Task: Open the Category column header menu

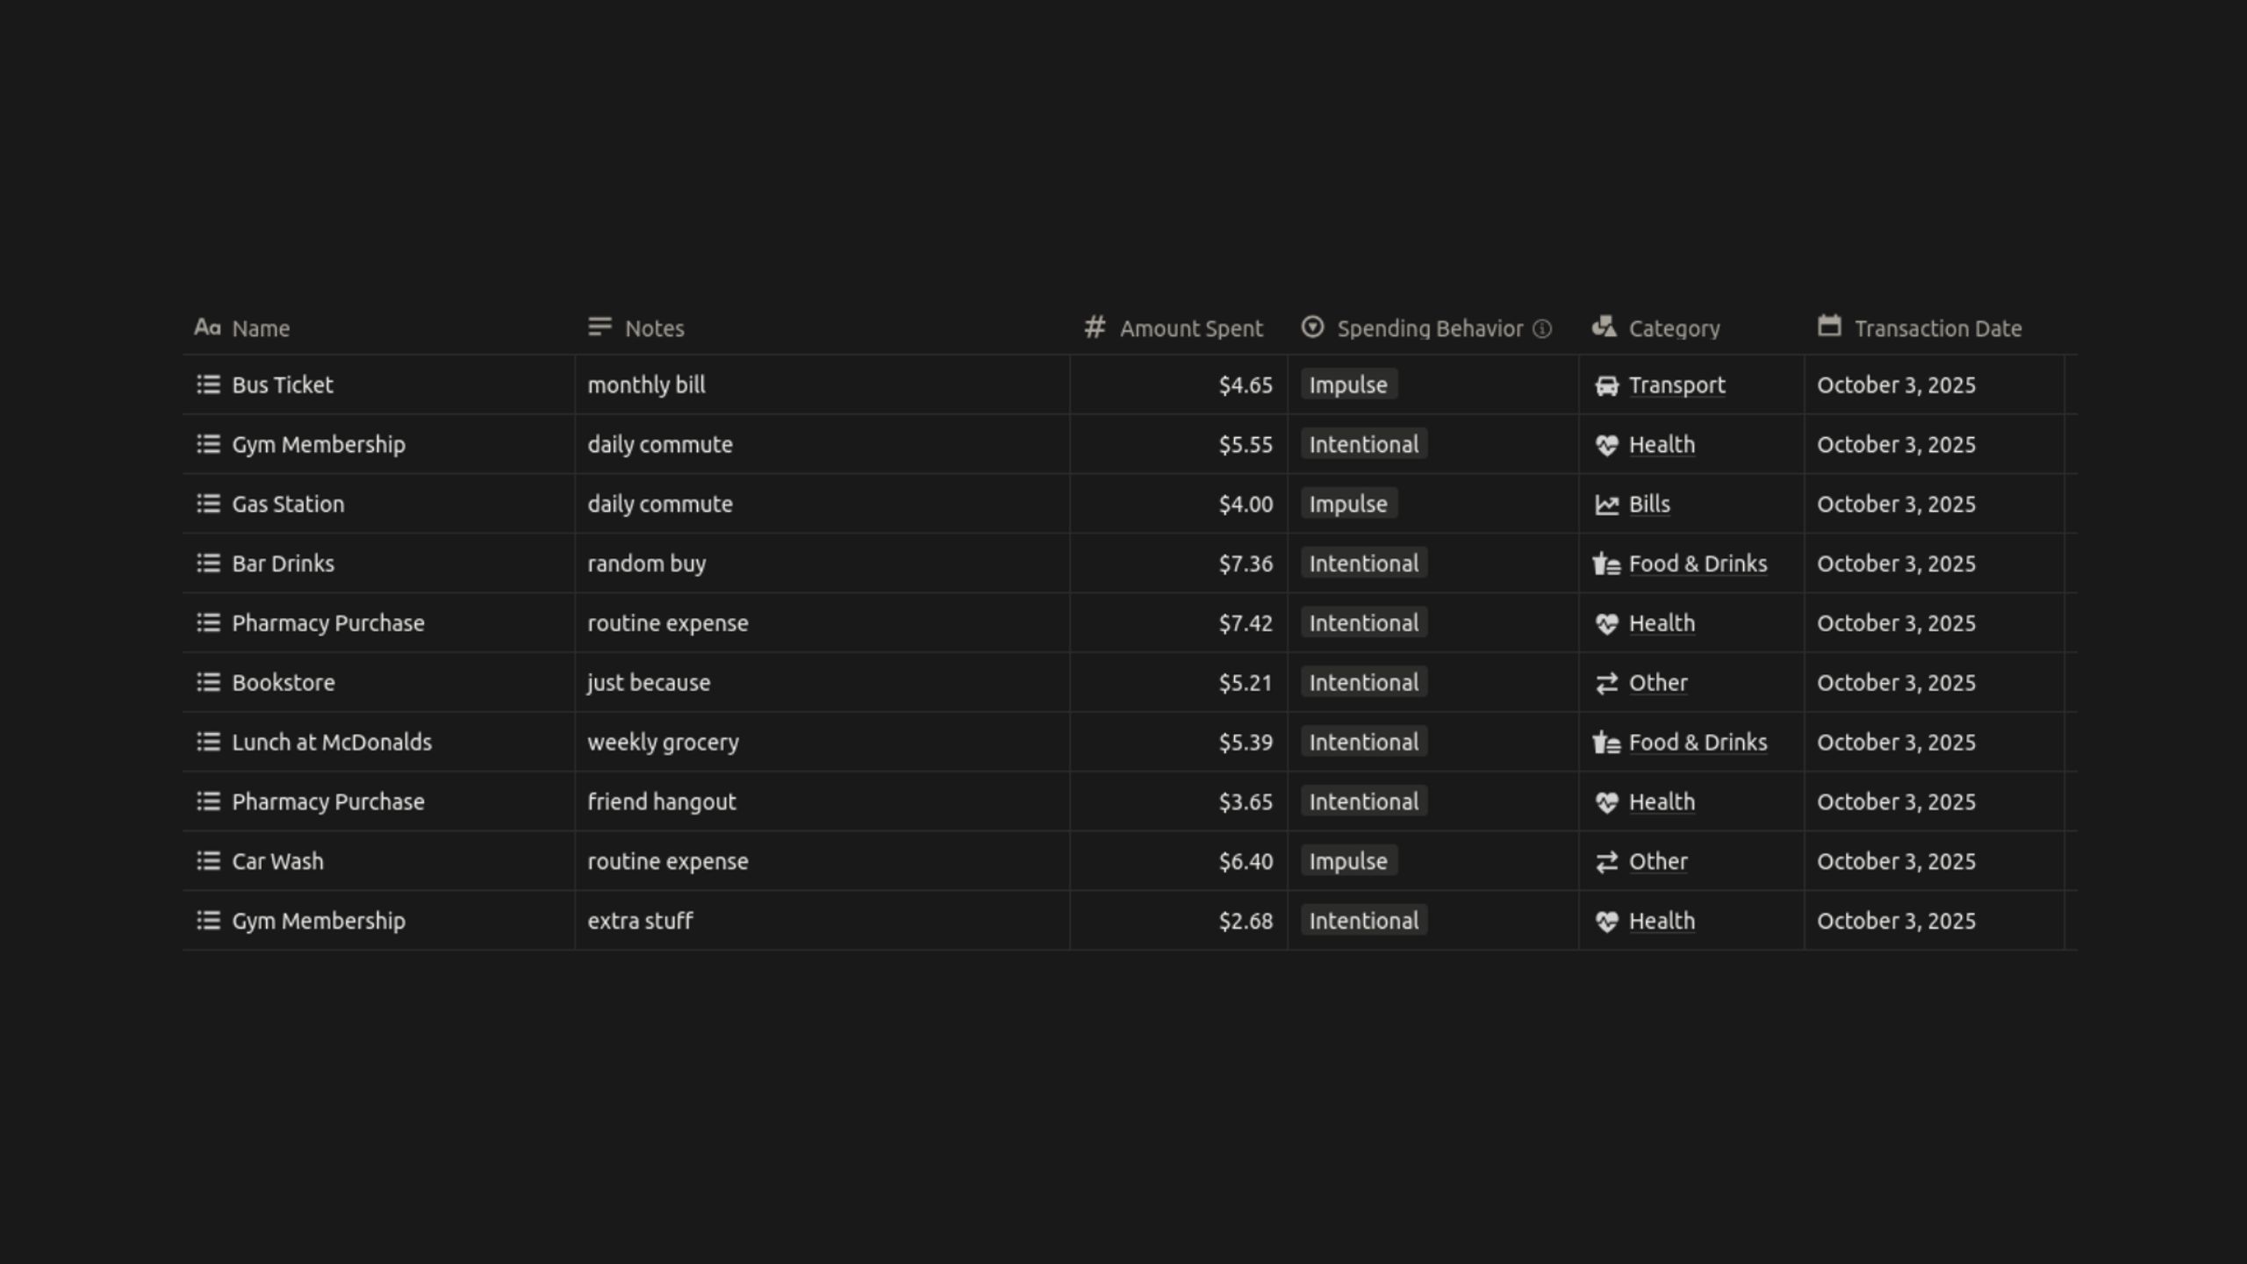Action: click(x=1691, y=328)
